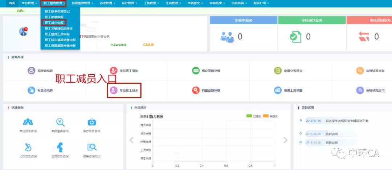Click the 减员申报 chart axis label

tap(146, 133)
